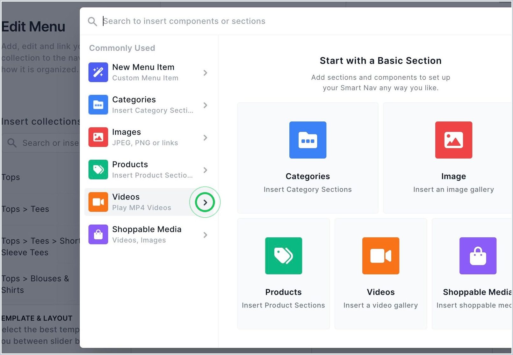This screenshot has width=513, height=355.
Task: Click 'Tops > Tees > Short Sleeve Tees' background row
Action: (40, 247)
